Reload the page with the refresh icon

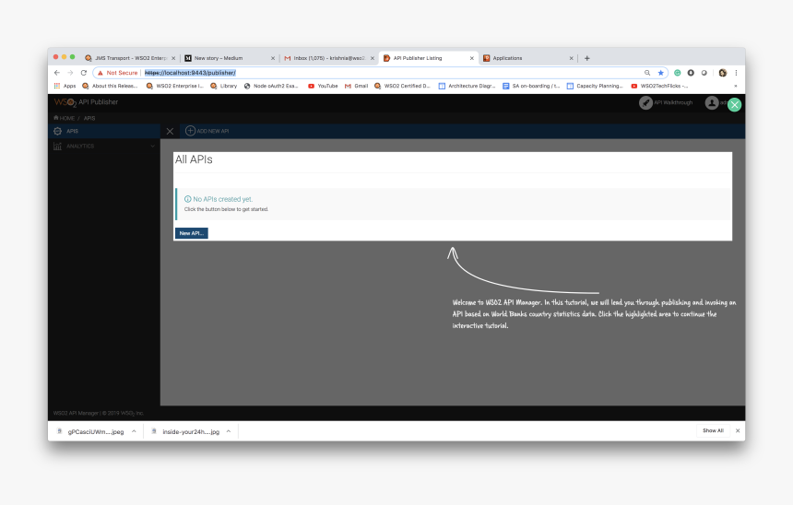point(84,73)
